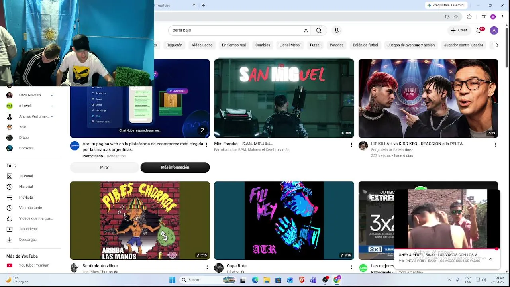The width and height of the screenshot is (510, 287).
Task: Bookmark this page with the star icon
Action: 456,17
